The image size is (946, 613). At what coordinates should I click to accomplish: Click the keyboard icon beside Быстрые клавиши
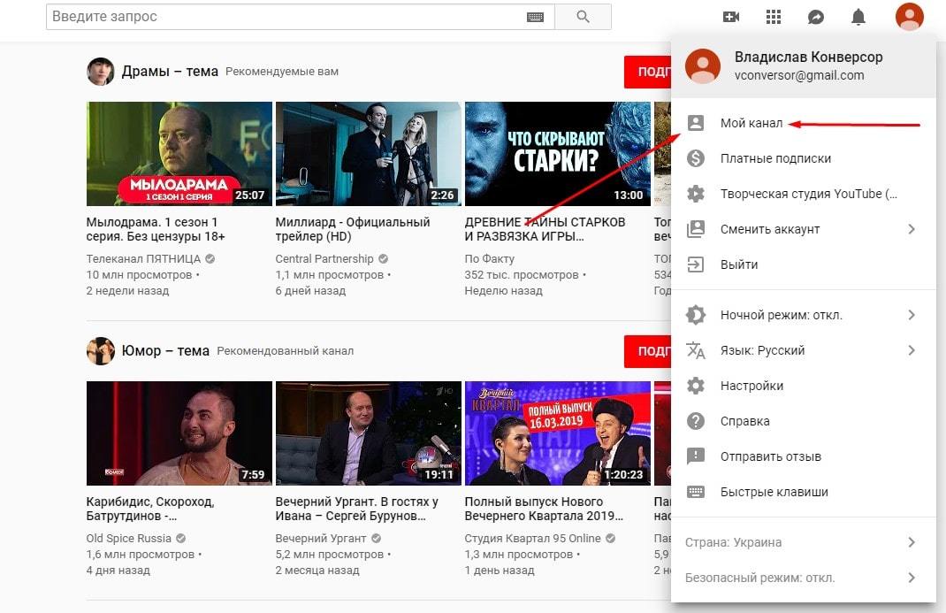tap(696, 492)
